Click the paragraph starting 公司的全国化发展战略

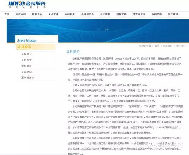124,95
